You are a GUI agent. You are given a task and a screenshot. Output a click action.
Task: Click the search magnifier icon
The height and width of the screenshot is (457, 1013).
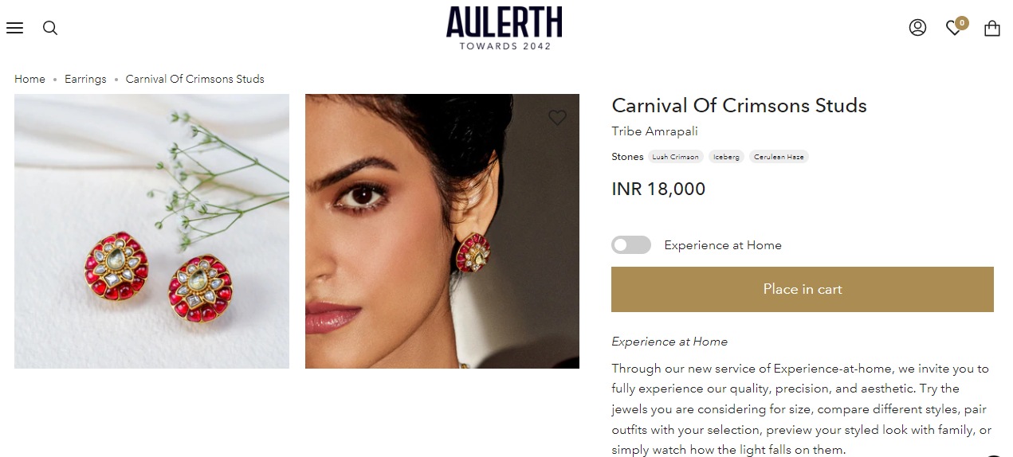pyautogui.click(x=50, y=28)
